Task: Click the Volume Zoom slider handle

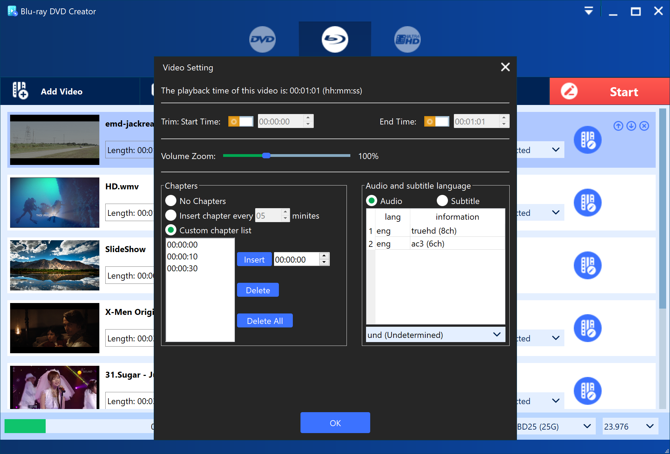Action: tap(266, 156)
